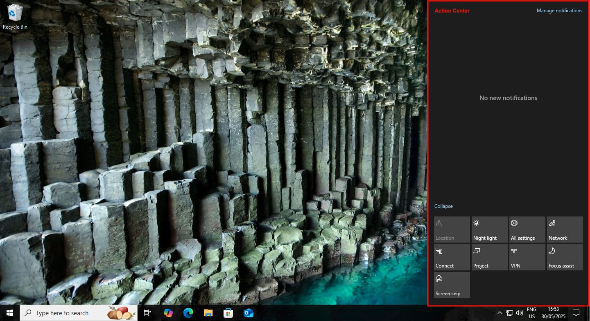Screen dimensions: 590x321
Task: Open the Recycle Bin desktop icon
Action: click(15, 17)
